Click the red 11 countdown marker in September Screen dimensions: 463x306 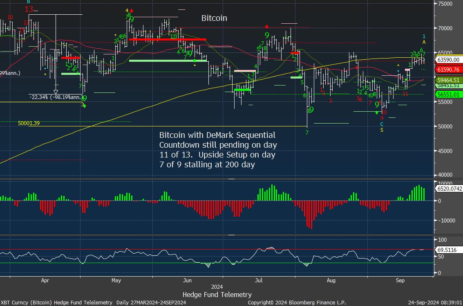point(405,94)
